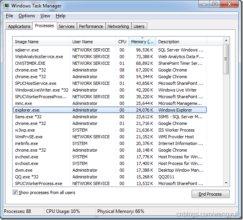Image resolution: width=243 pixels, height=220 pixels.
Task: Select chrome.exe using 67,200 K memory
Action: point(110,70)
